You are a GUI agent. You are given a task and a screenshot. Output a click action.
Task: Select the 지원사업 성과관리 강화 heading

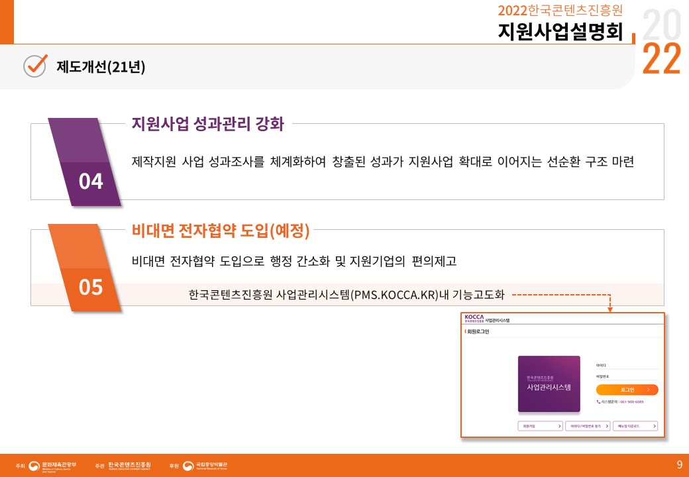coord(208,124)
